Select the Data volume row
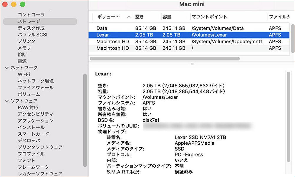Image resolution: width=295 pixels, height=177 pixels. coord(189,28)
